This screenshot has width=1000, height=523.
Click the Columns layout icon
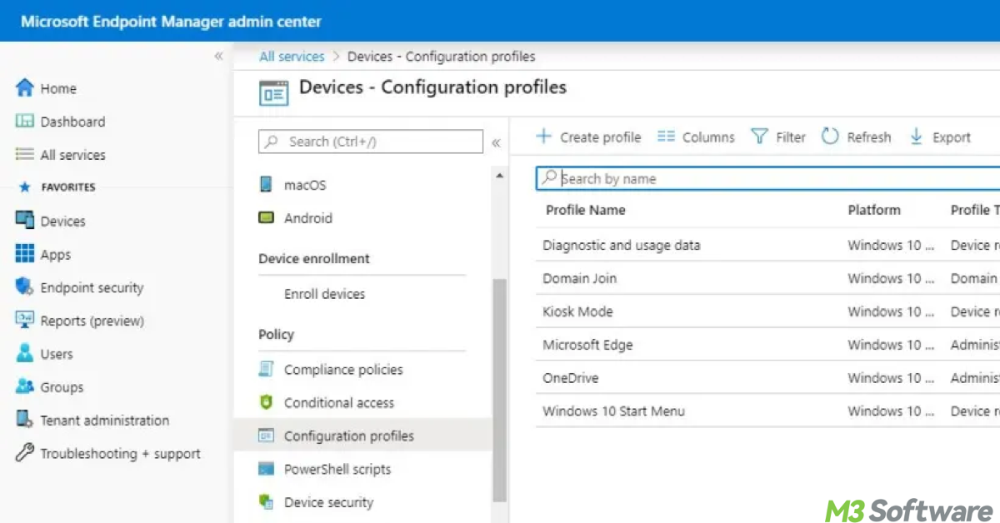point(666,137)
